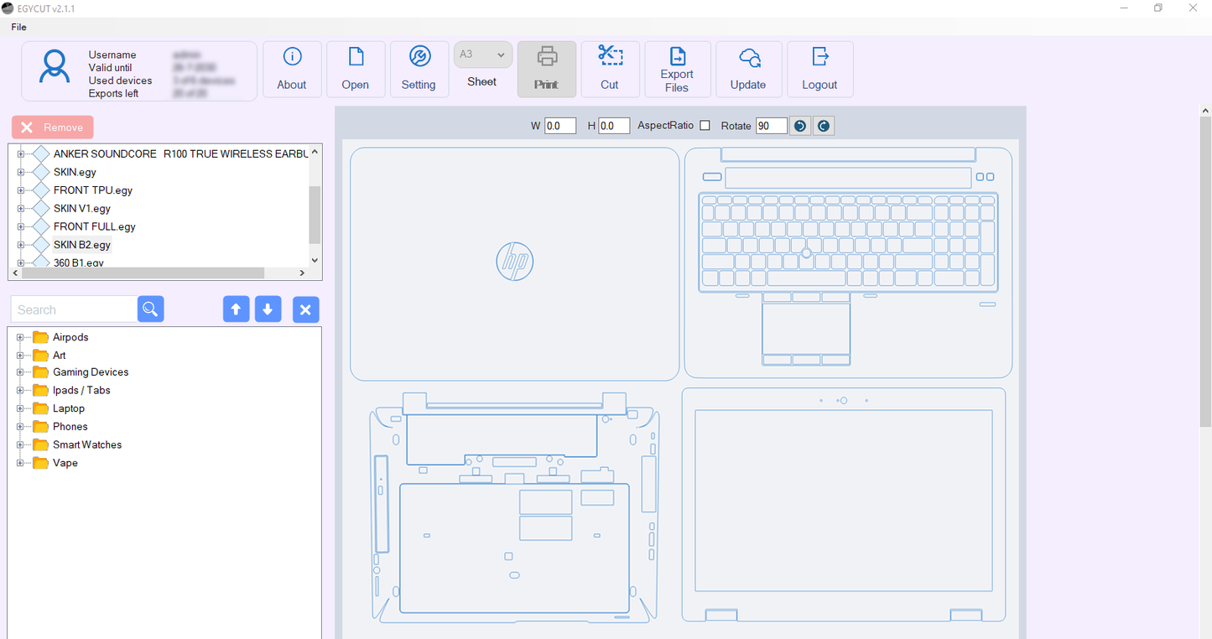Click the Used devices label

121,81
